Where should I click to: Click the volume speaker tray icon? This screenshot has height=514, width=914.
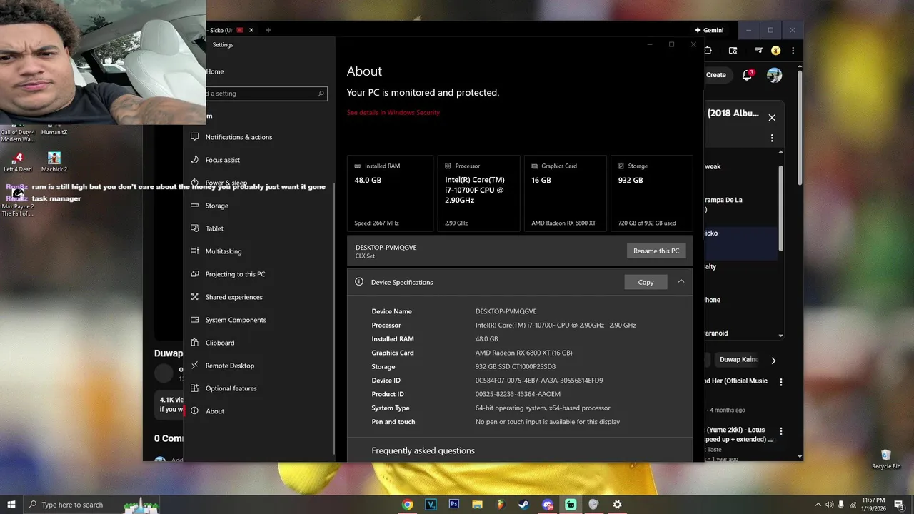tap(830, 505)
